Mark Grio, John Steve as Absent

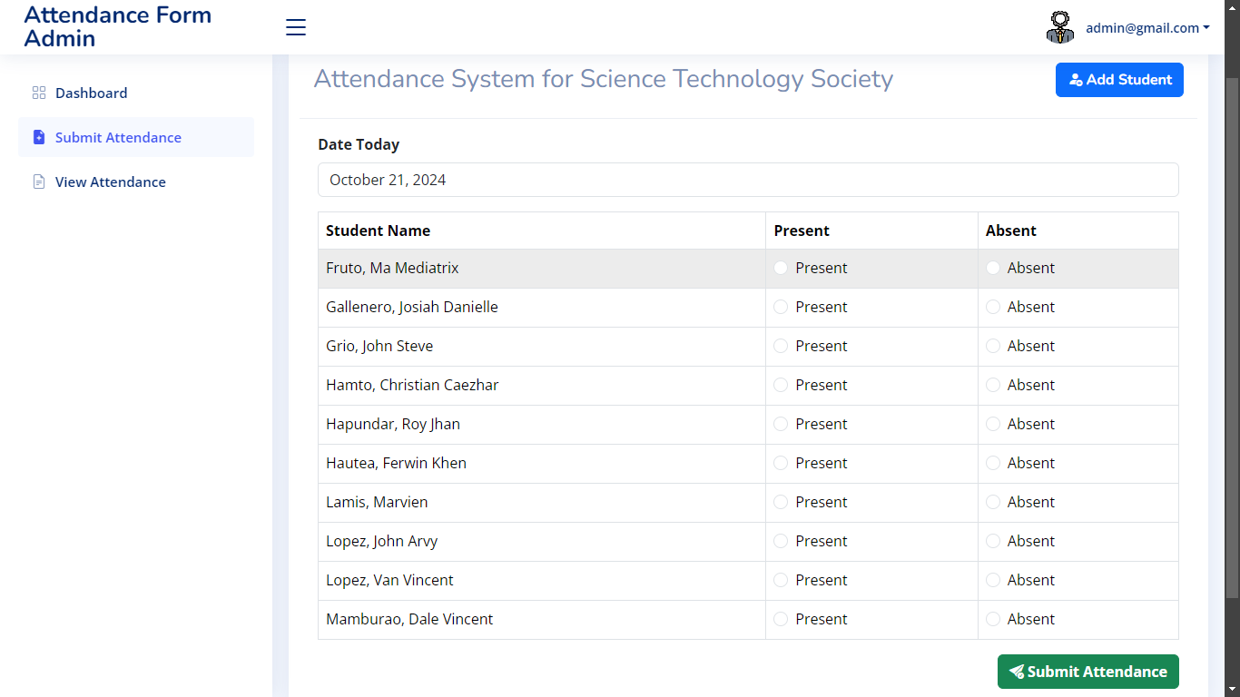pos(993,346)
